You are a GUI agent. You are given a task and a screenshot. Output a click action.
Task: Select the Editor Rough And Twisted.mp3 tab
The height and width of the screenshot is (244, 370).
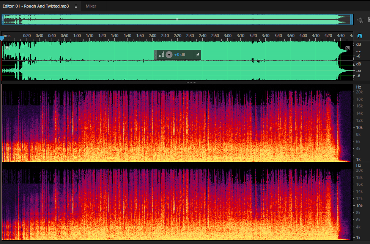36,6
